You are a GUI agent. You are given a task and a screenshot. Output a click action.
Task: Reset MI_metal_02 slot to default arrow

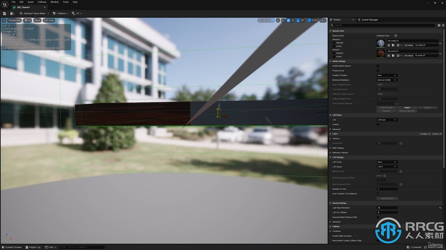click(440, 43)
